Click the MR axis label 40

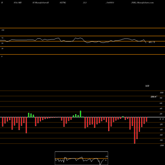click(161, 109)
